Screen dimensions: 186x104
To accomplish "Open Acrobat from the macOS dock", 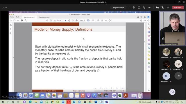I will [x=126, y=95].
